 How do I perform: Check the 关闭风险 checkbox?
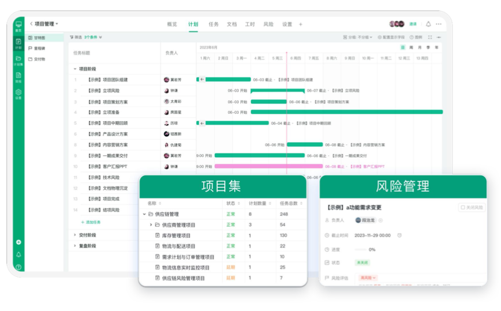click(462, 208)
